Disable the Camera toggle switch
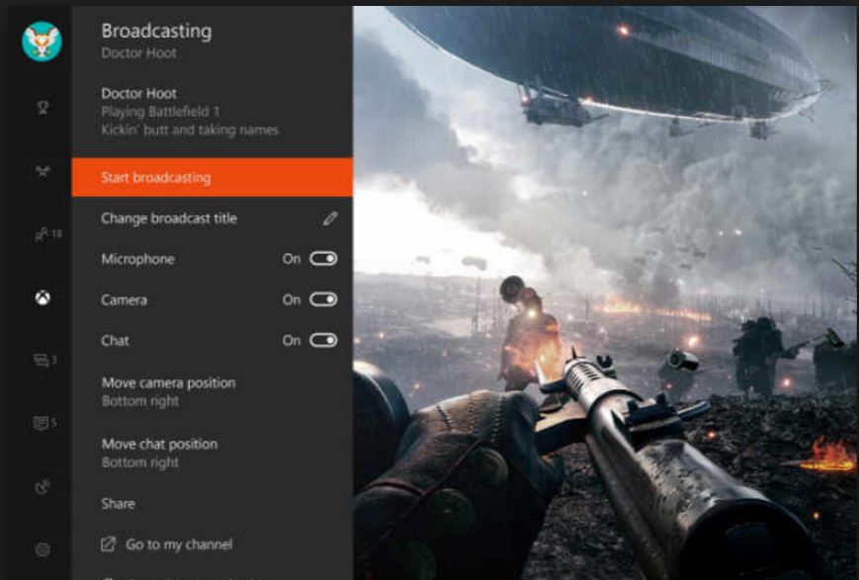Screen dimensions: 859x580 click(x=323, y=299)
